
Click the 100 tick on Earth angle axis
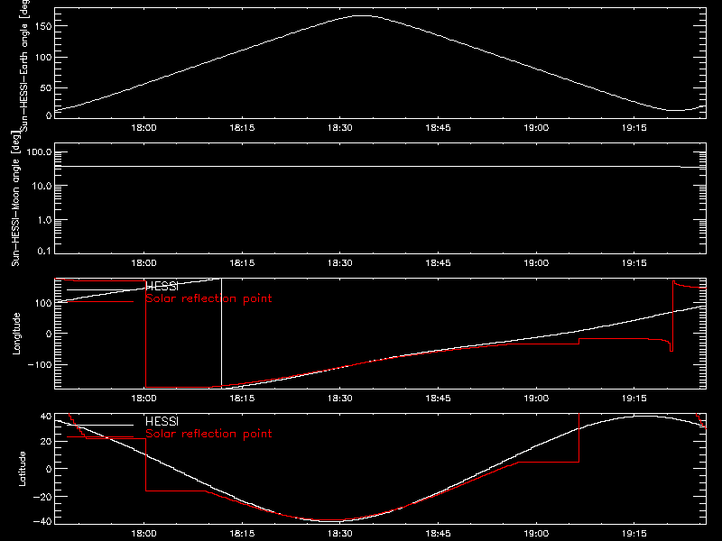(43, 58)
